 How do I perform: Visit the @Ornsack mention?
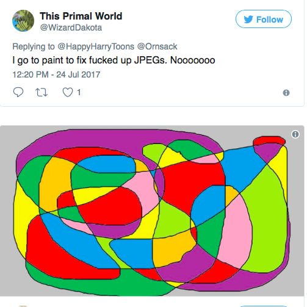click(x=157, y=46)
